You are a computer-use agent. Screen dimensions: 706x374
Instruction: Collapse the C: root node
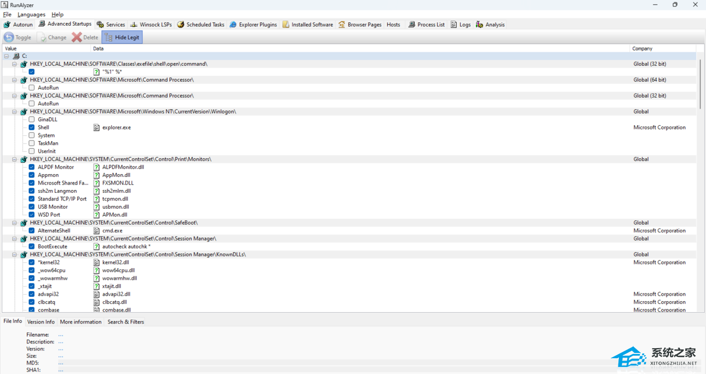tap(6, 56)
